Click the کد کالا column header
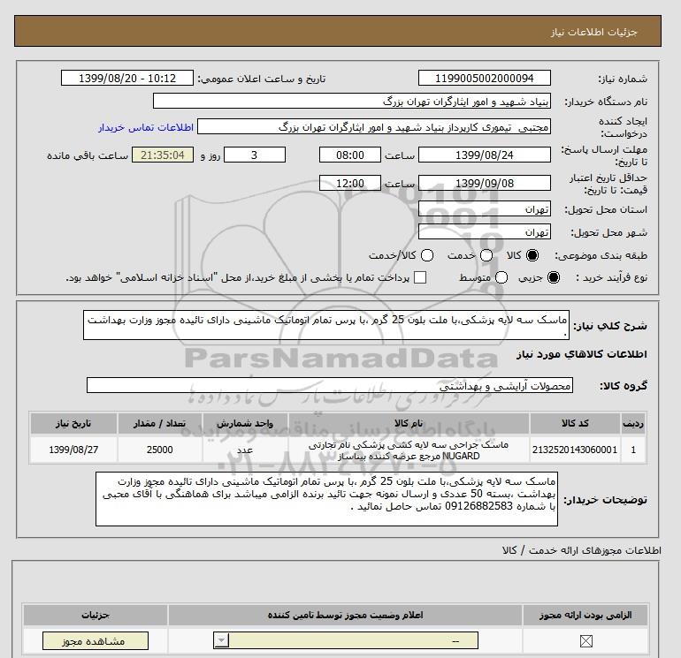Viewport: 681px width, 658px height. click(575, 423)
